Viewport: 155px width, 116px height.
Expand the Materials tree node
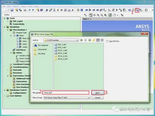(x=8, y=70)
